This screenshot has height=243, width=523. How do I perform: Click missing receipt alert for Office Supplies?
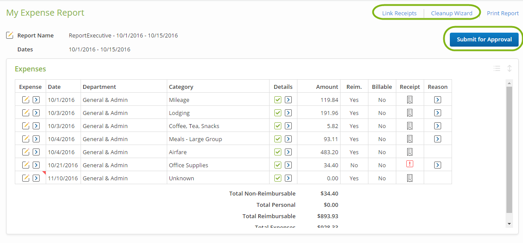(x=410, y=164)
